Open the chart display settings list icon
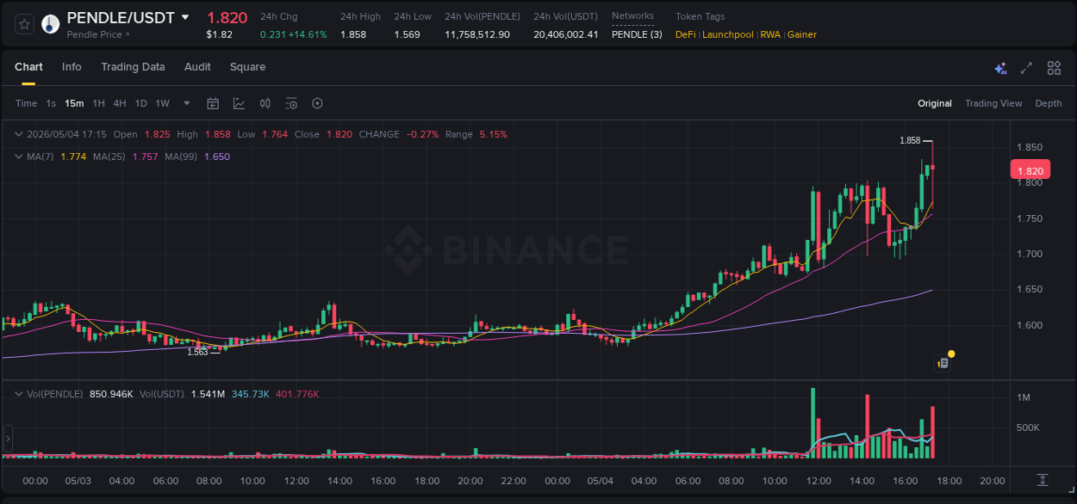This screenshot has height=504, width=1077. tap(291, 103)
